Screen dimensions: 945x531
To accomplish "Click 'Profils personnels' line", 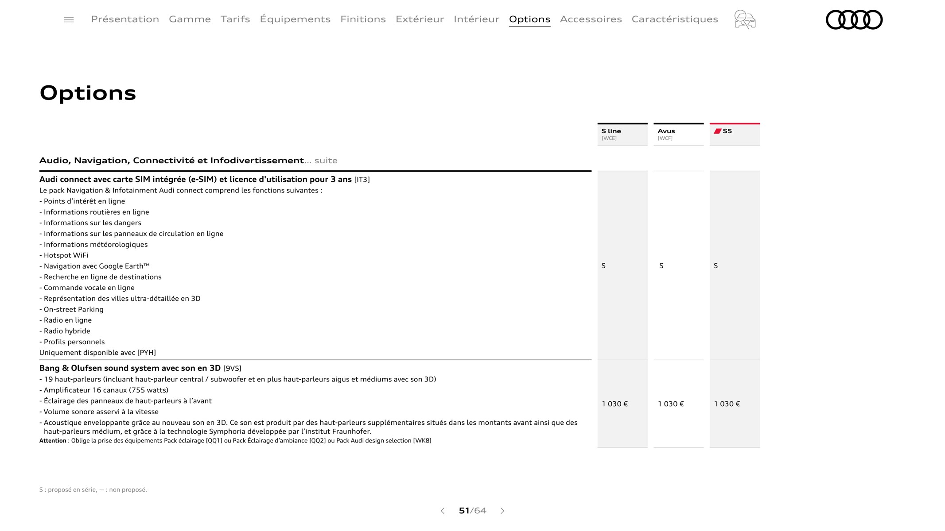I will tap(72, 342).
